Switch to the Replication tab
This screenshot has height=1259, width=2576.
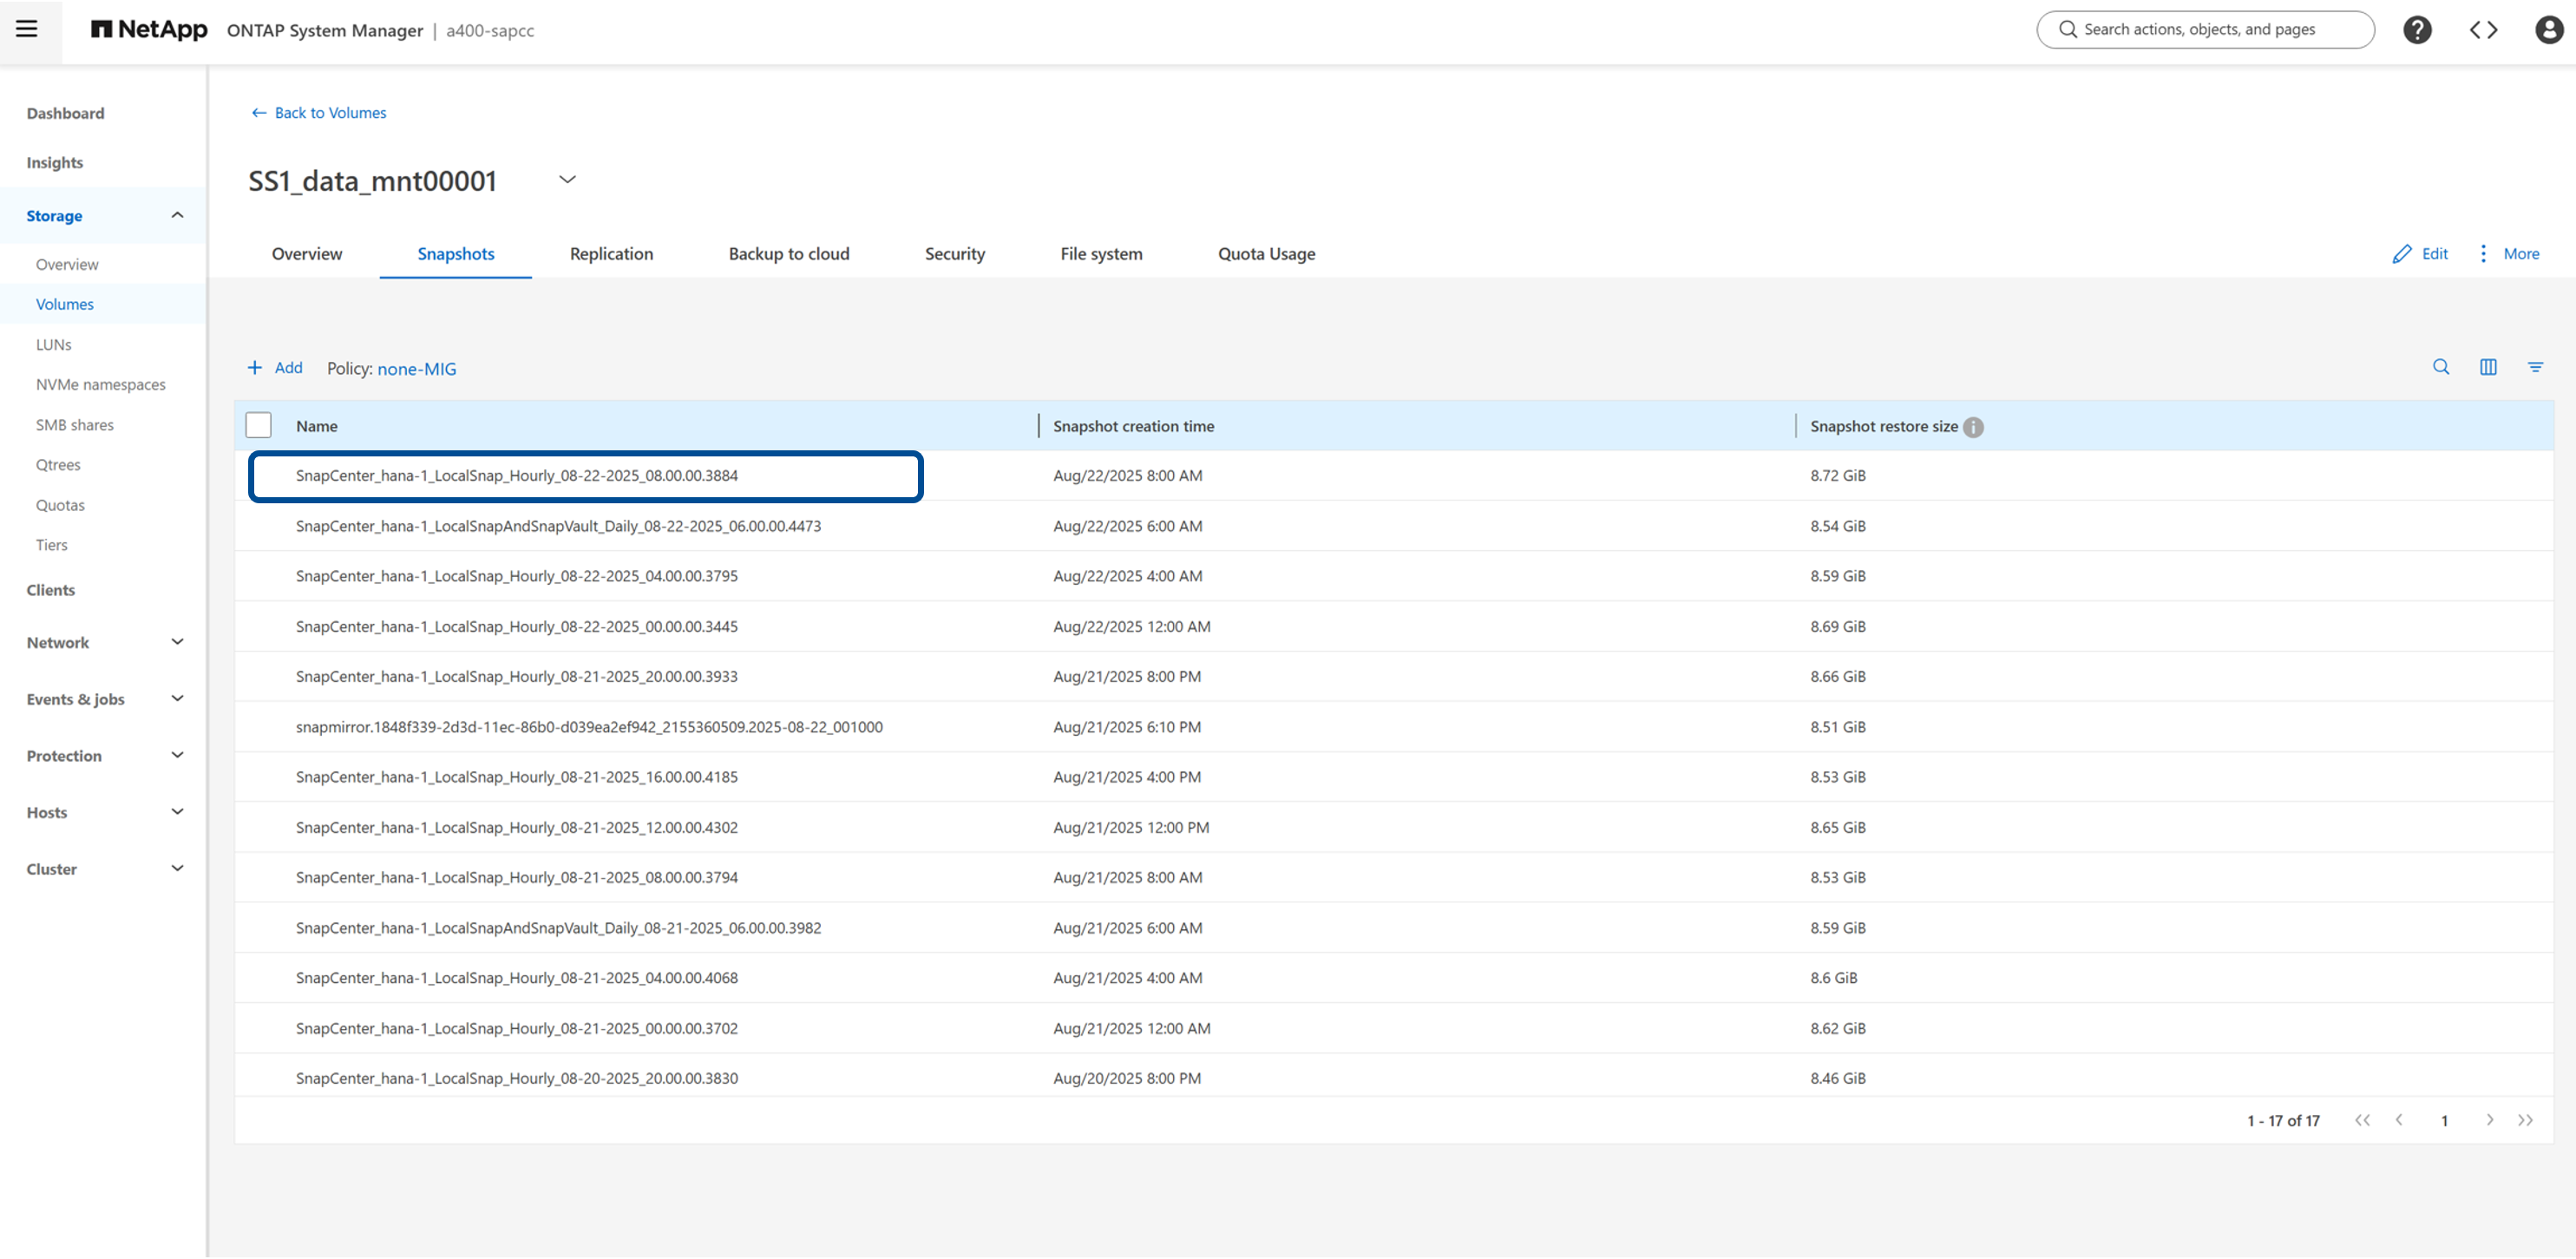(611, 254)
